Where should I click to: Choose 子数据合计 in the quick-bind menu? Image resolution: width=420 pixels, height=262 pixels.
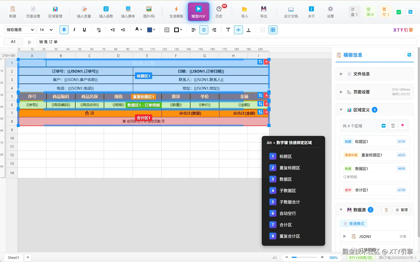point(293,202)
